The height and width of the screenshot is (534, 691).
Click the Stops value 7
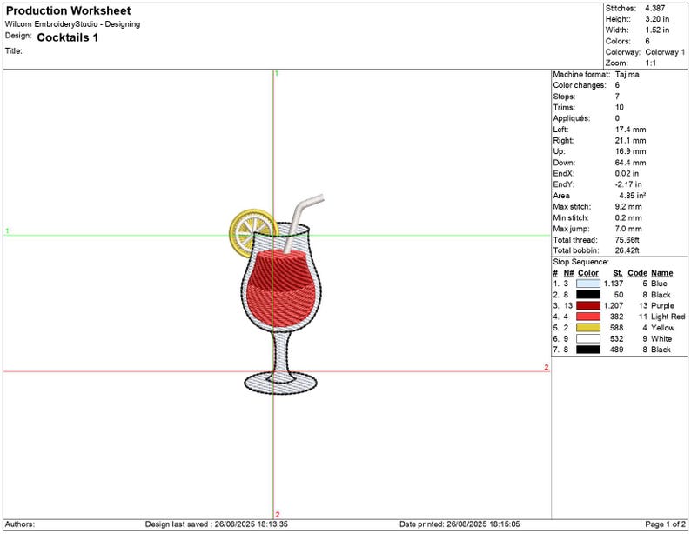click(x=617, y=97)
